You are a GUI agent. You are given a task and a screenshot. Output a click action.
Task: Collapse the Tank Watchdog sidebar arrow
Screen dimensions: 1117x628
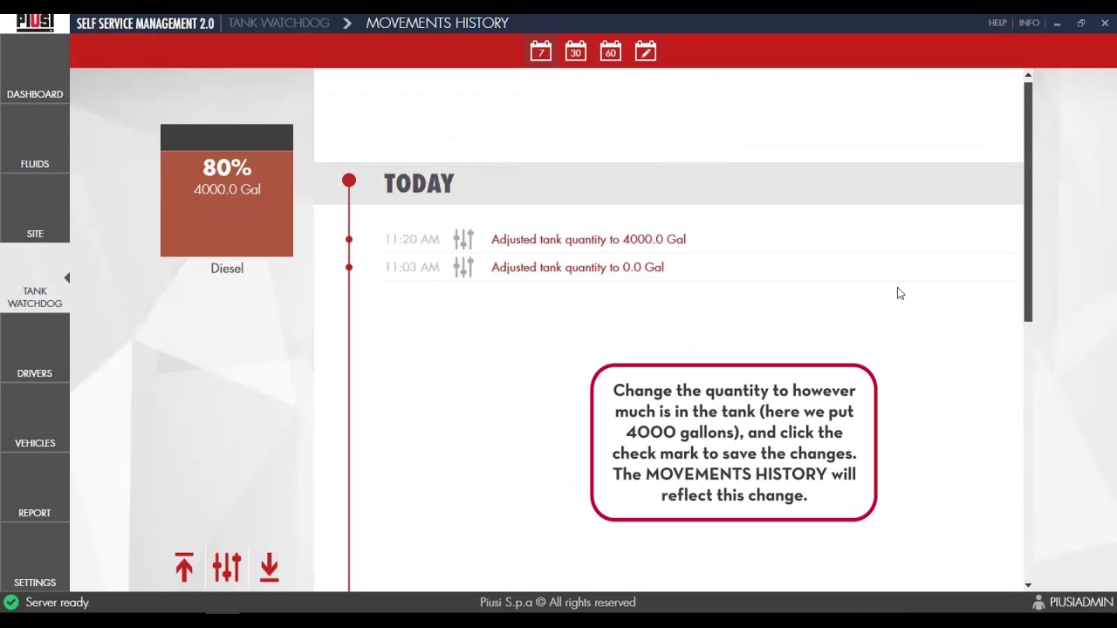66,277
